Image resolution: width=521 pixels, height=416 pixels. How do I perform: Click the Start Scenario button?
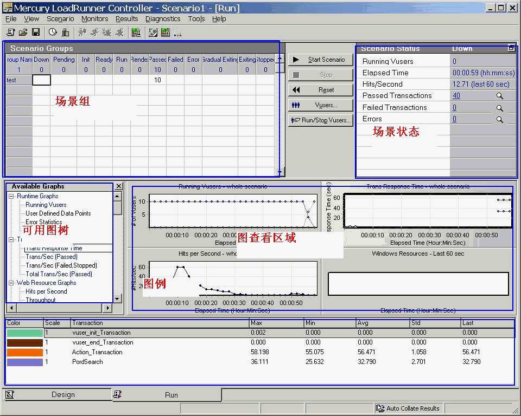click(320, 60)
